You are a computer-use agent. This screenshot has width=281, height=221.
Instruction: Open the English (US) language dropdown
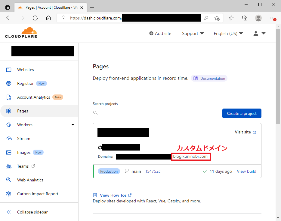pyautogui.click(x=228, y=33)
